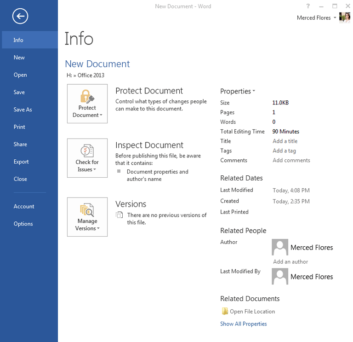
Task: Click the Merced Flores author name
Action: pyautogui.click(x=312, y=248)
